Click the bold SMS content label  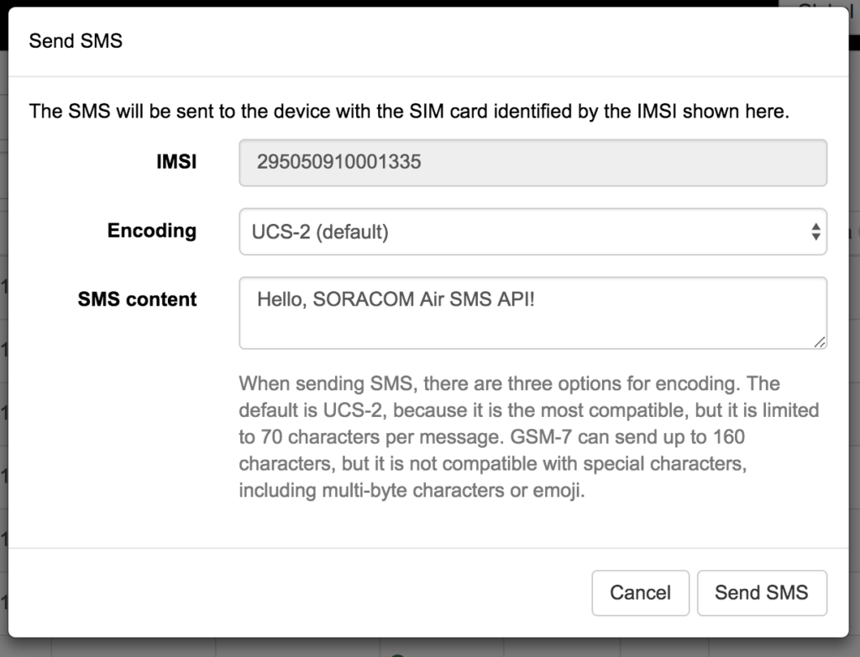(138, 300)
